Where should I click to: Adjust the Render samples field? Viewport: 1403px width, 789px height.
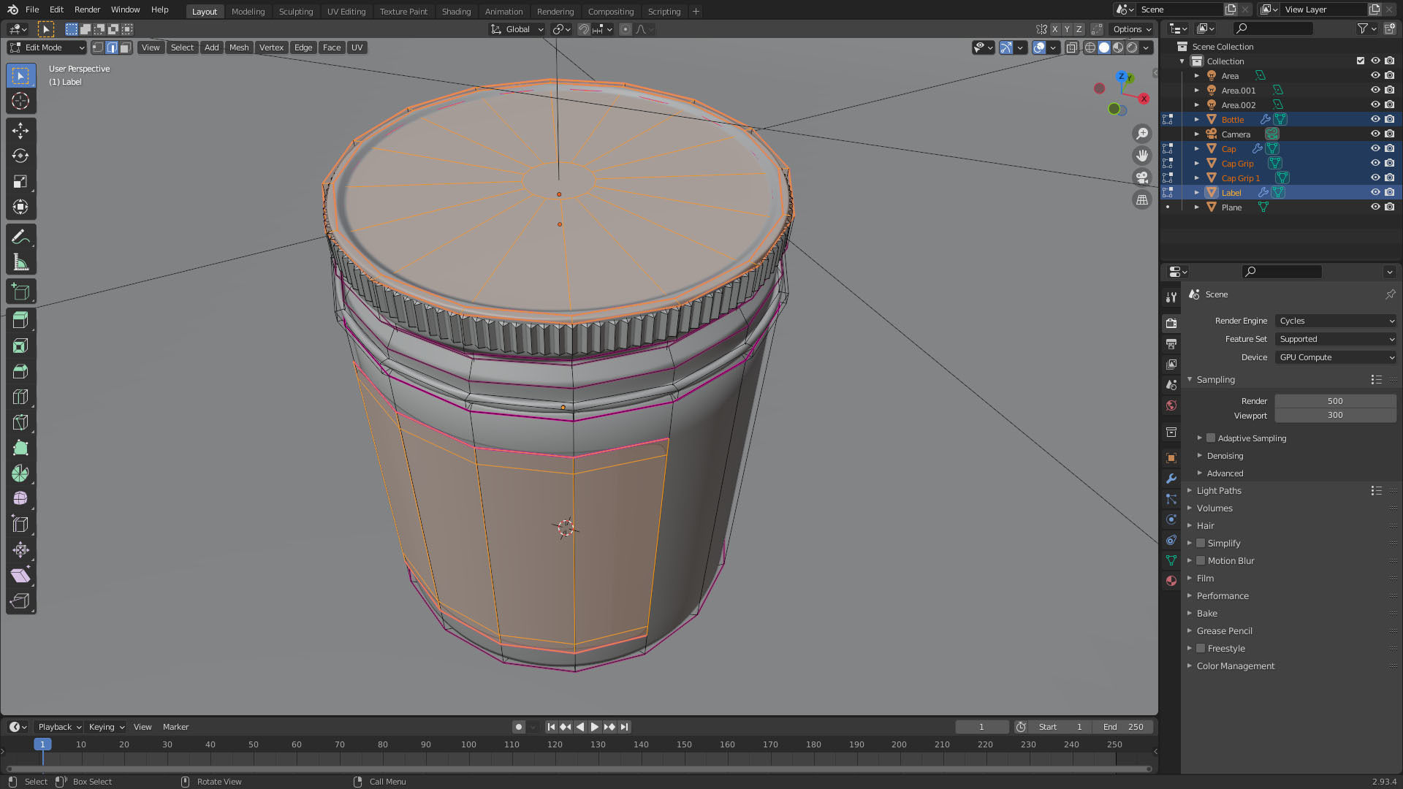1334,401
